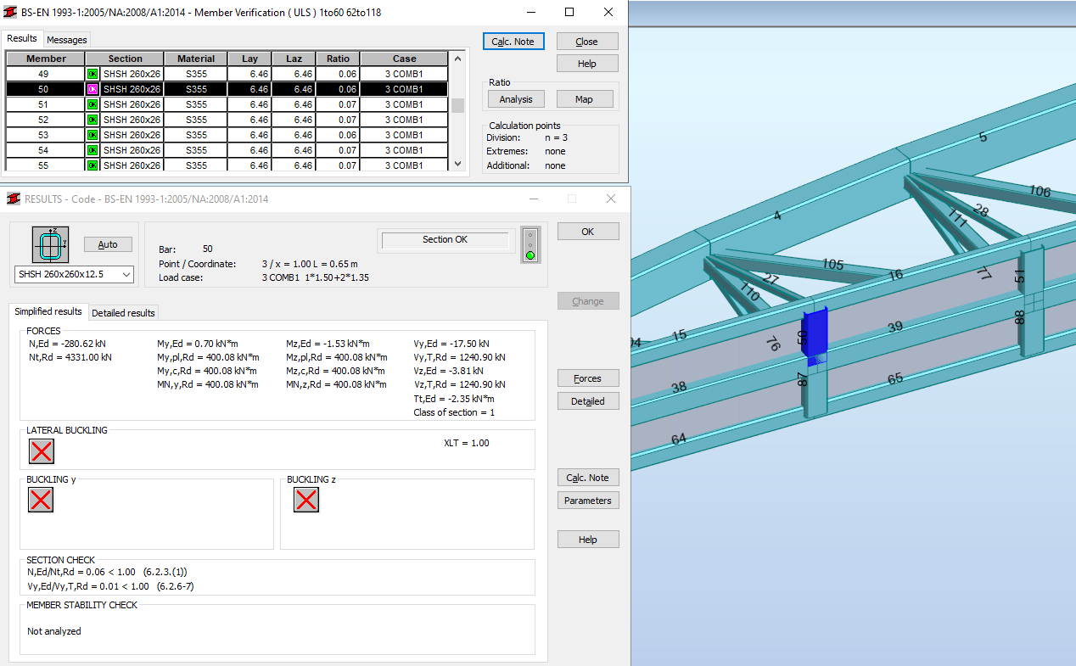This screenshot has width=1076, height=666.
Task: Click the Map button in the Ratio group
Action: point(585,98)
